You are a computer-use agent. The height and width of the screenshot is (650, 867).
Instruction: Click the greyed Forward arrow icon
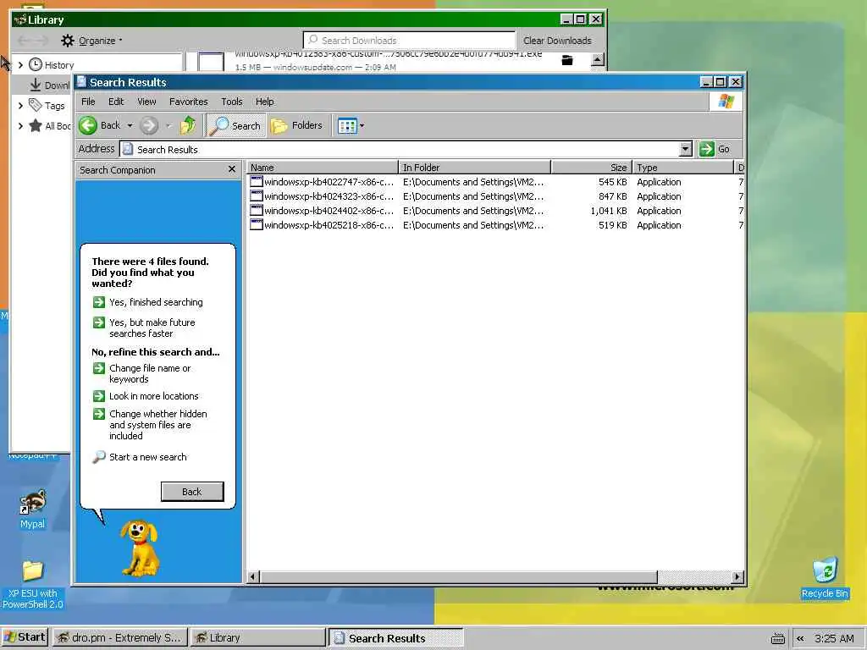point(149,125)
